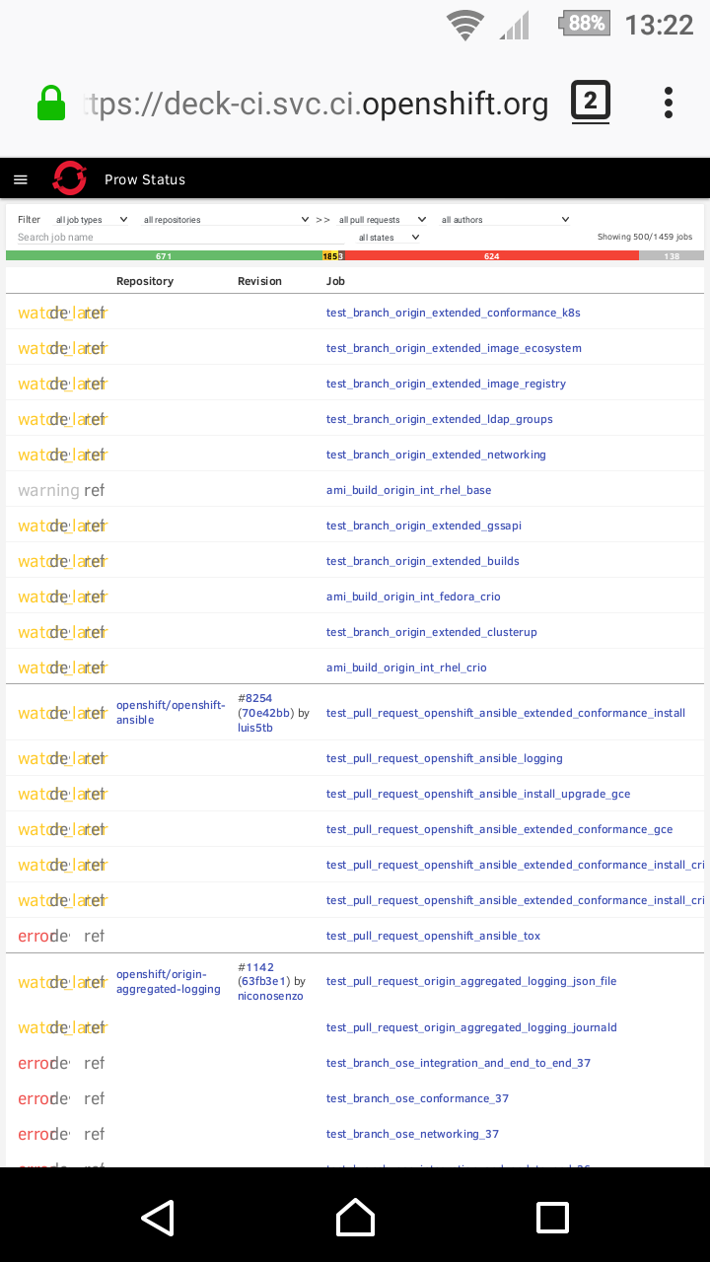Open the browser three-dot overflow menu
This screenshot has width=710, height=1262.
pos(669,103)
